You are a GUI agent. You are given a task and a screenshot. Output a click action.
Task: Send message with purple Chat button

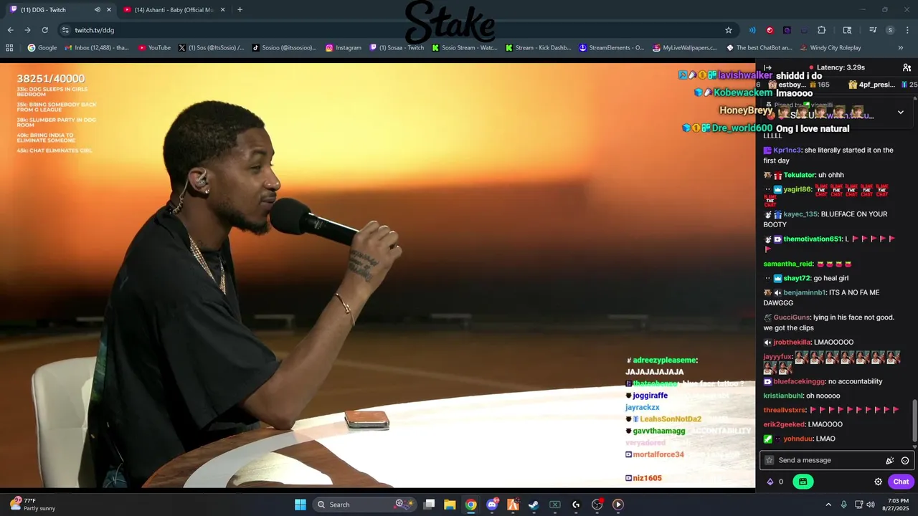901,482
